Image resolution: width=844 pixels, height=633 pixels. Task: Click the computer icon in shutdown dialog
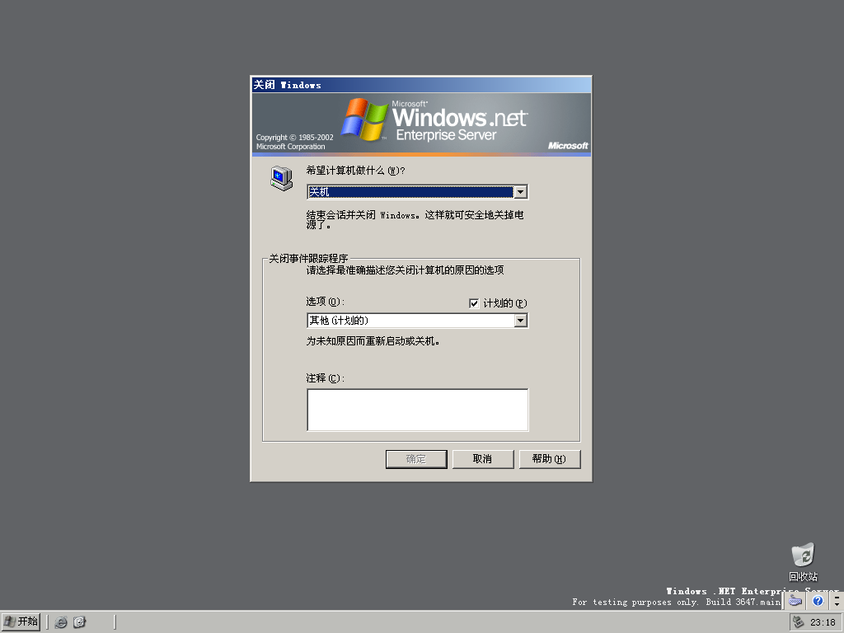click(x=282, y=178)
